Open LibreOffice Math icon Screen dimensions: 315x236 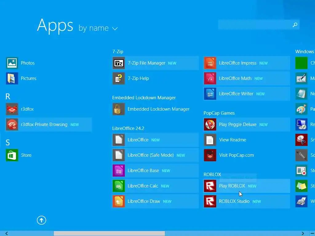coord(210,78)
